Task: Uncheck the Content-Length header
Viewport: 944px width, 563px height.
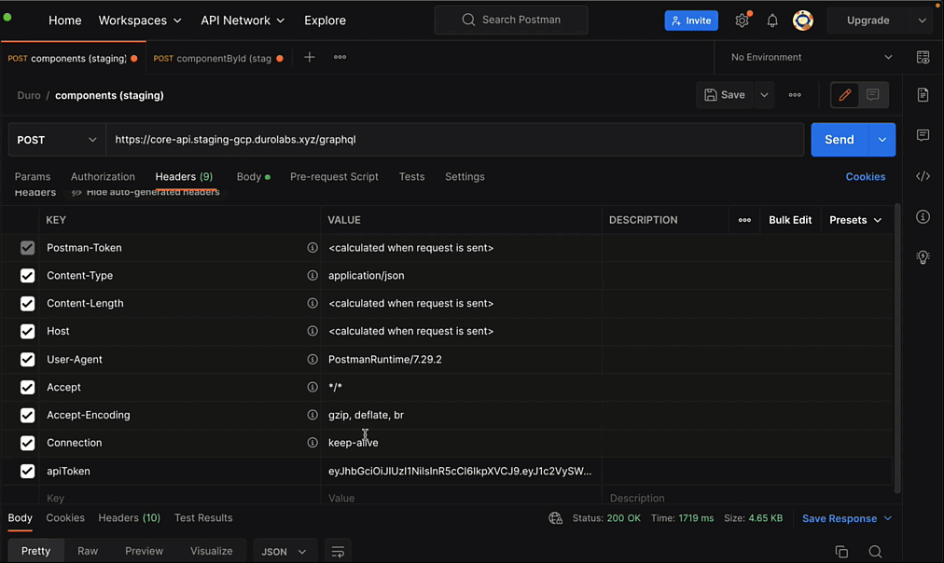Action: pyautogui.click(x=27, y=303)
